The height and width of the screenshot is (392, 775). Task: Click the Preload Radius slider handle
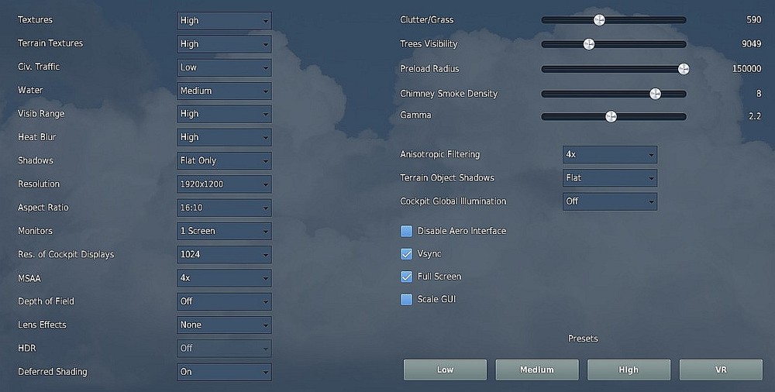[x=684, y=69]
